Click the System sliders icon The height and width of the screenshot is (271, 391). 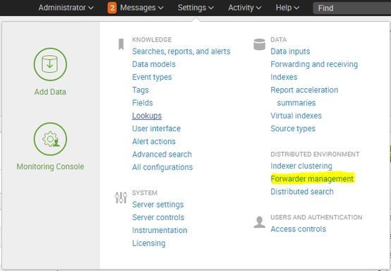coord(121,198)
